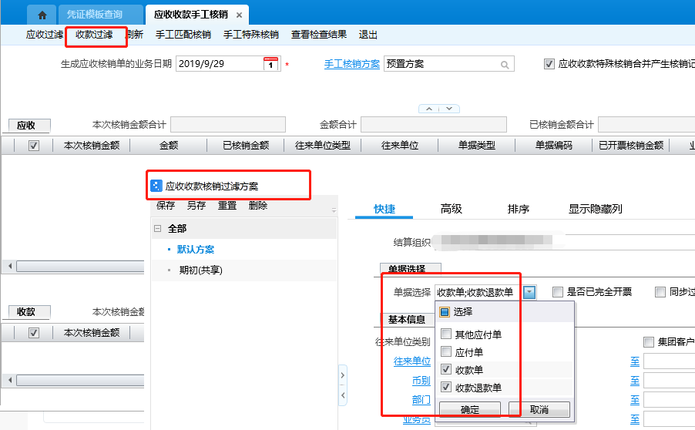695x430 pixels.
Task: Open the business date calendar picker
Action: [270, 64]
